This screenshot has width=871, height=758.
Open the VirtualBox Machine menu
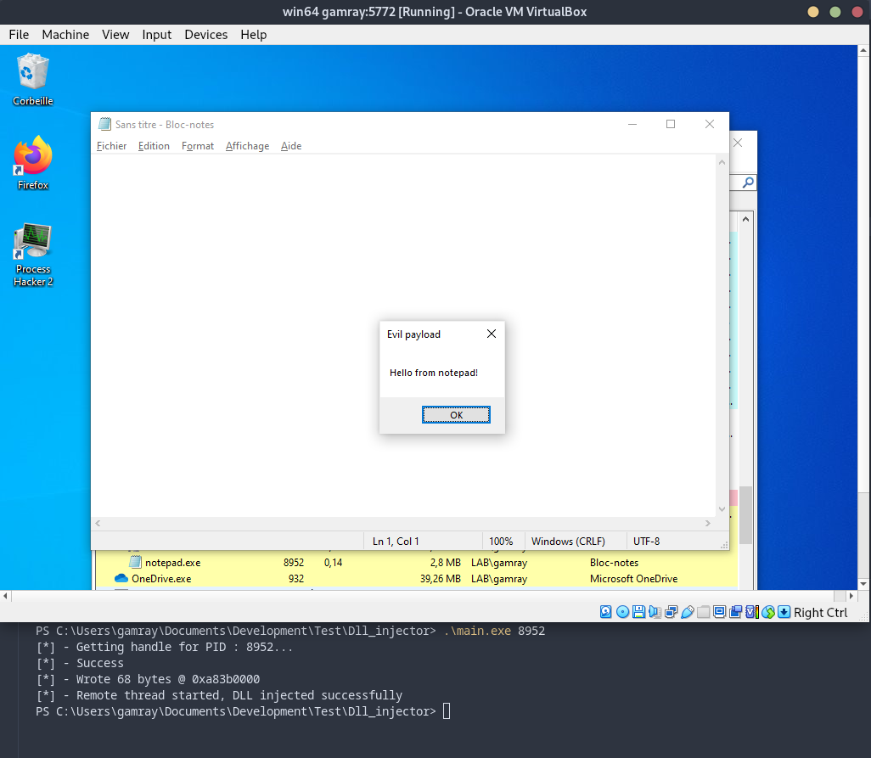(x=65, y=35)
